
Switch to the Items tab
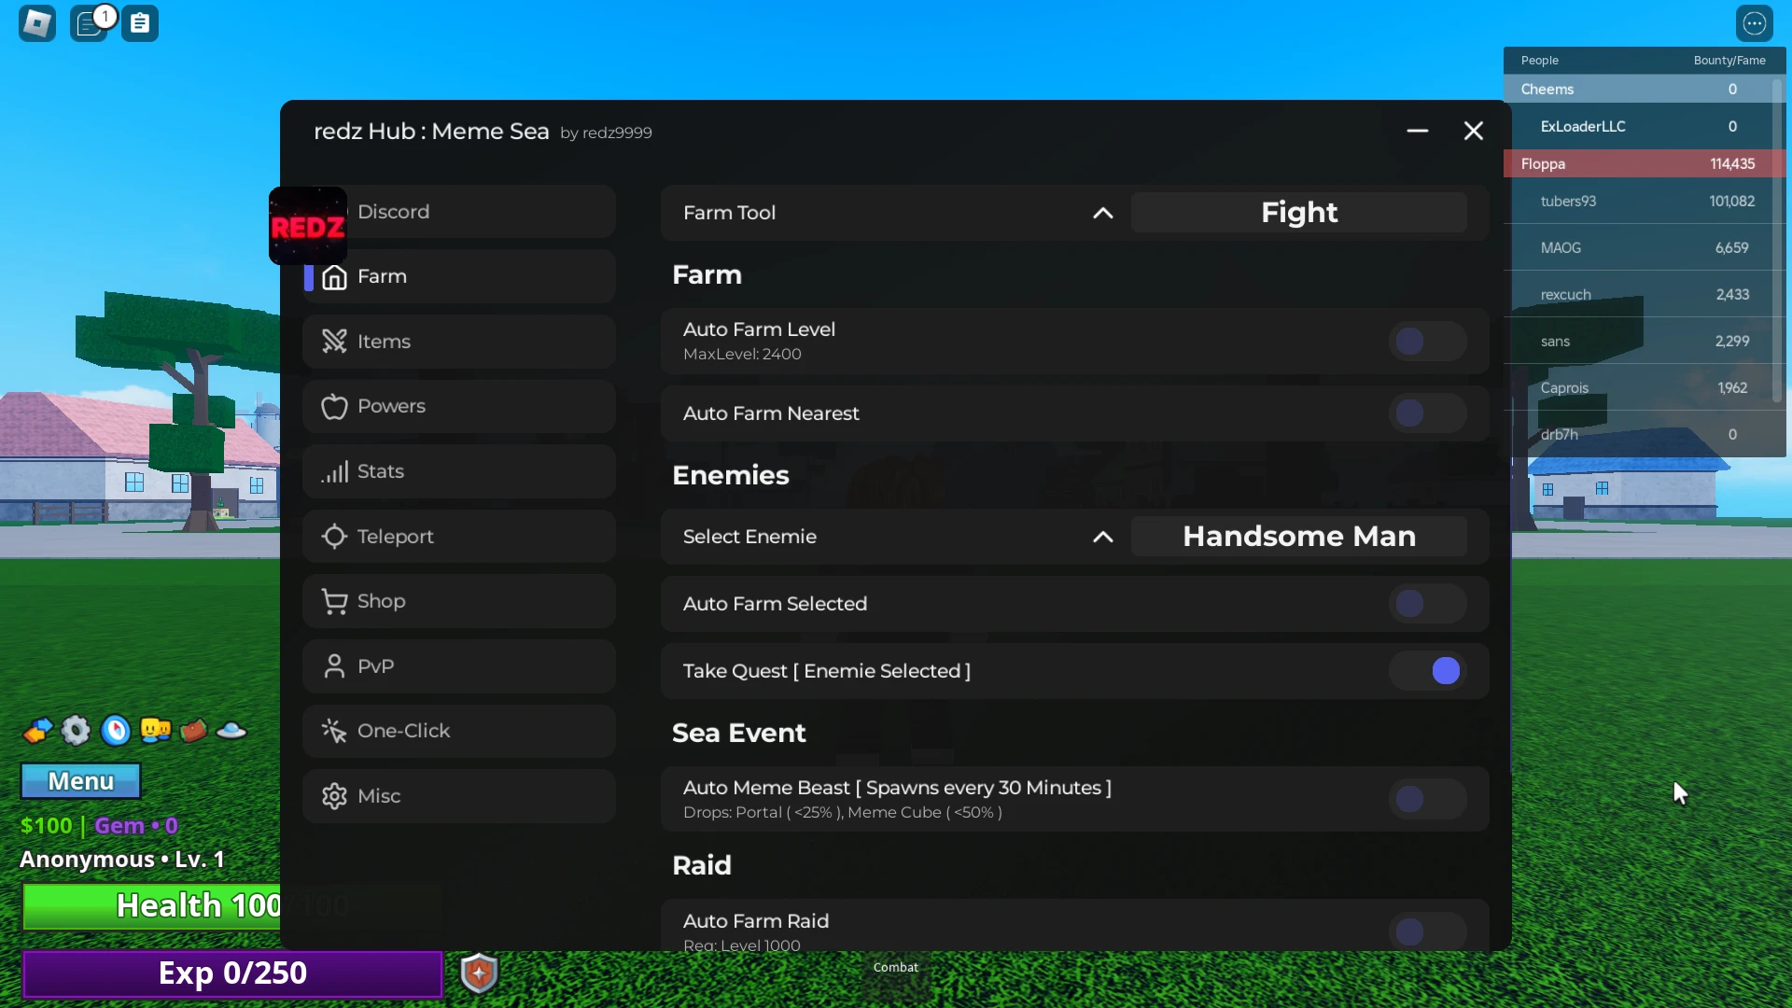click(459, 342)
